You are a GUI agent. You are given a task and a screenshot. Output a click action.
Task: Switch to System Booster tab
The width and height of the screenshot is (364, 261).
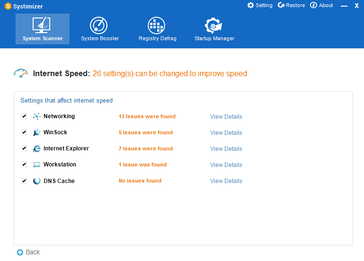(100, 29)
